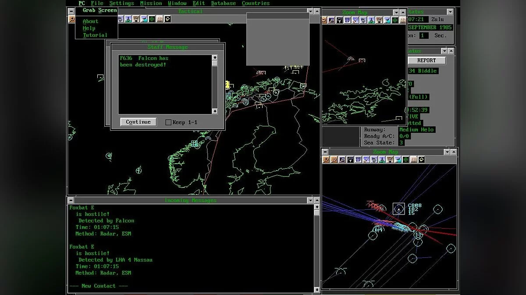This screenshot has width=526, height=295.
Task: Click the aircraft icon in lower Zoom Map toolbar
Action: click(x=398, y=160)
